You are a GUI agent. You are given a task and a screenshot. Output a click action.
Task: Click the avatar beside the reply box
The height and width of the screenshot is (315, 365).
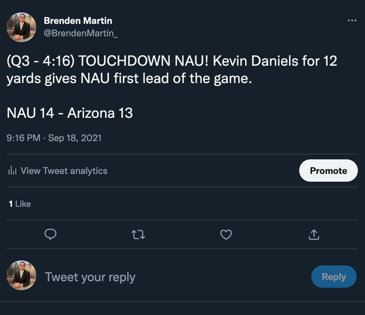click(x=21, y=277)
